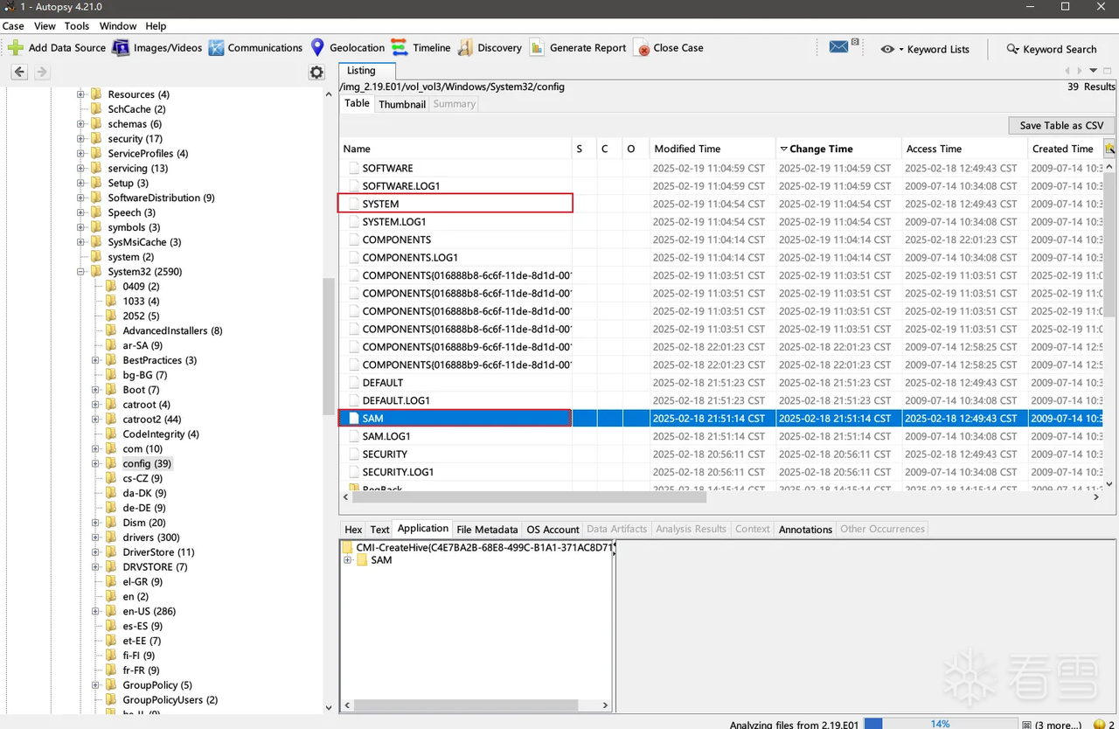Click the 14% ingest progress bar
Screen dimensions: 1119x729
coord(940,724)
